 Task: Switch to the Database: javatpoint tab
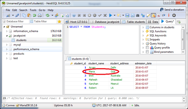pyautogui.click(x=105, y=22)
